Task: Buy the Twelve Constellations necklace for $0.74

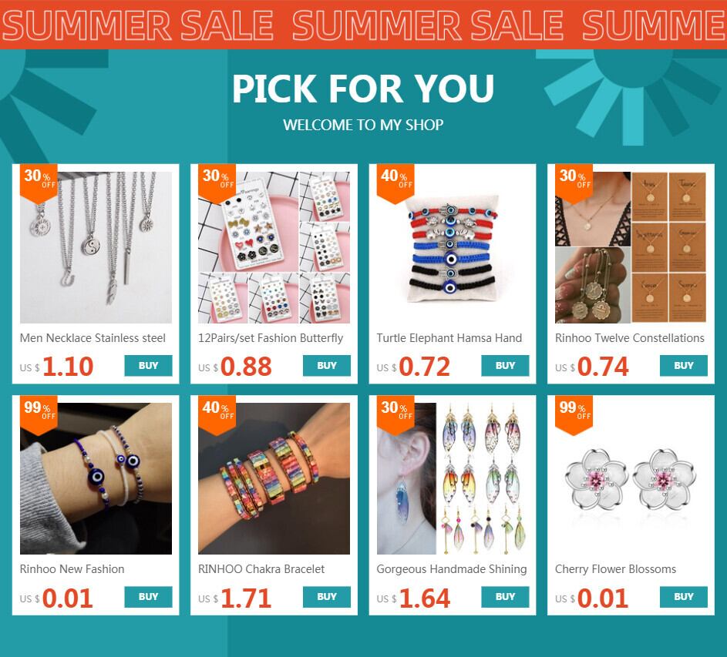Action: (684, 366)
